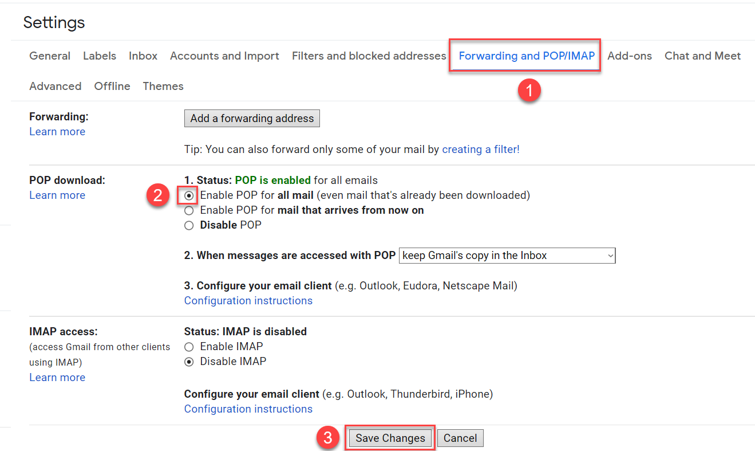Open the creating a filter link
755x451 pixels.
coord(481,150)
